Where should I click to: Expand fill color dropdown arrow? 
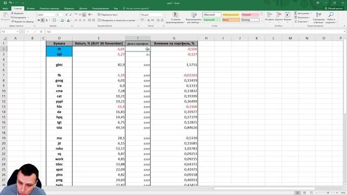pyautogui.click(x=65, y=21)
